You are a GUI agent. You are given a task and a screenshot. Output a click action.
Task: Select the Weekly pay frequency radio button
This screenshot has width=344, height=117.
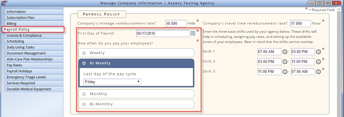[84, 53]
